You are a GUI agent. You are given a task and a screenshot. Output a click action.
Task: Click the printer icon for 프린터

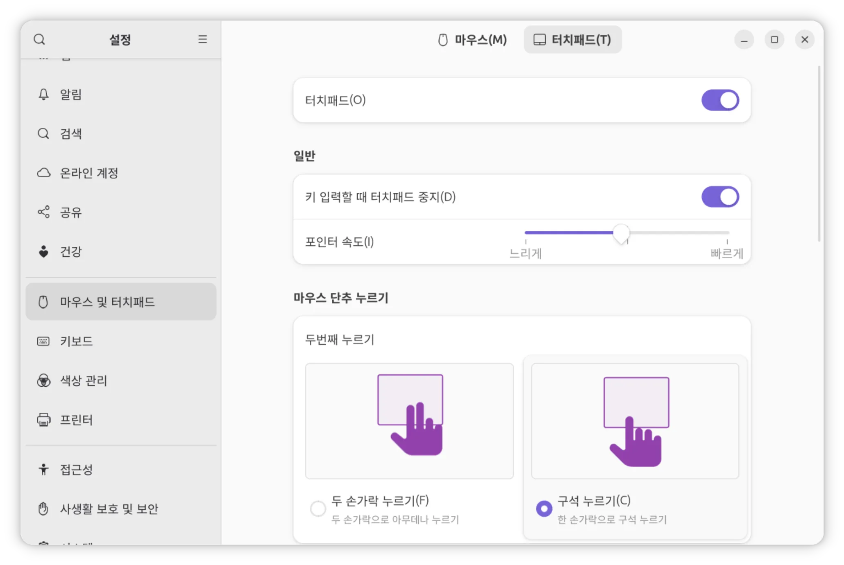(43, 420)
